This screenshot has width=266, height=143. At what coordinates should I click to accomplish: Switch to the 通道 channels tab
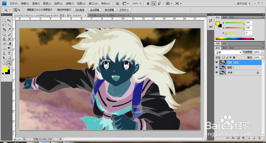pyautogui.click(x=225, y=48)
